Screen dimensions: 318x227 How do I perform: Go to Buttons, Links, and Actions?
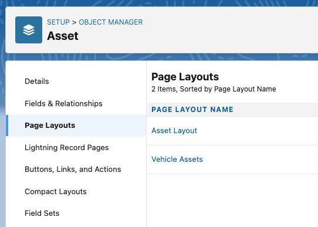[x=73, y=170]
